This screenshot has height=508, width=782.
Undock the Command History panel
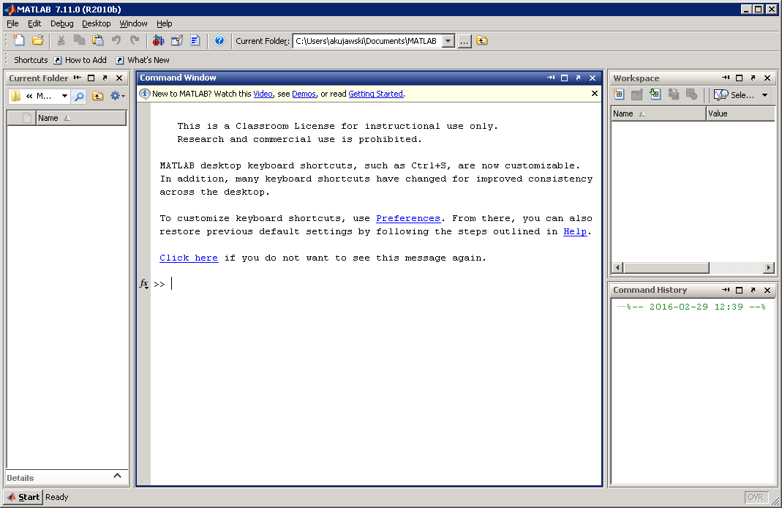(x=753, y=290)
